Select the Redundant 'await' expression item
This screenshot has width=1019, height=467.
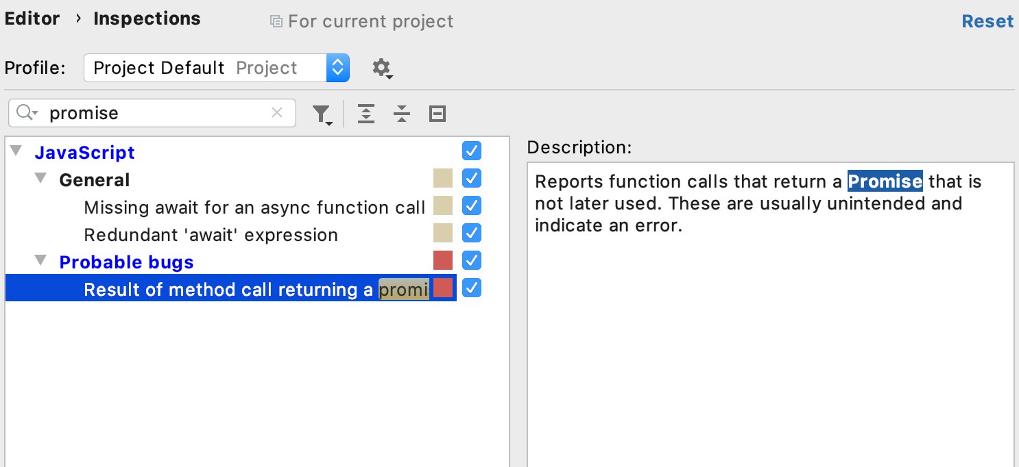(x=211, y=236)
